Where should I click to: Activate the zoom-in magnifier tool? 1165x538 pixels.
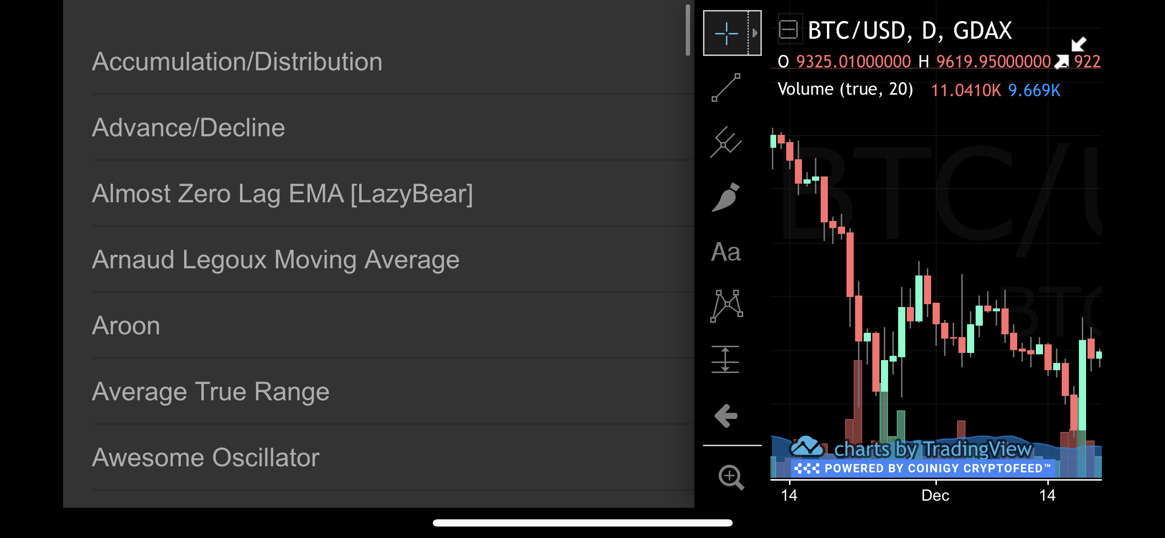pyautogui.click(x=731, y=477)
